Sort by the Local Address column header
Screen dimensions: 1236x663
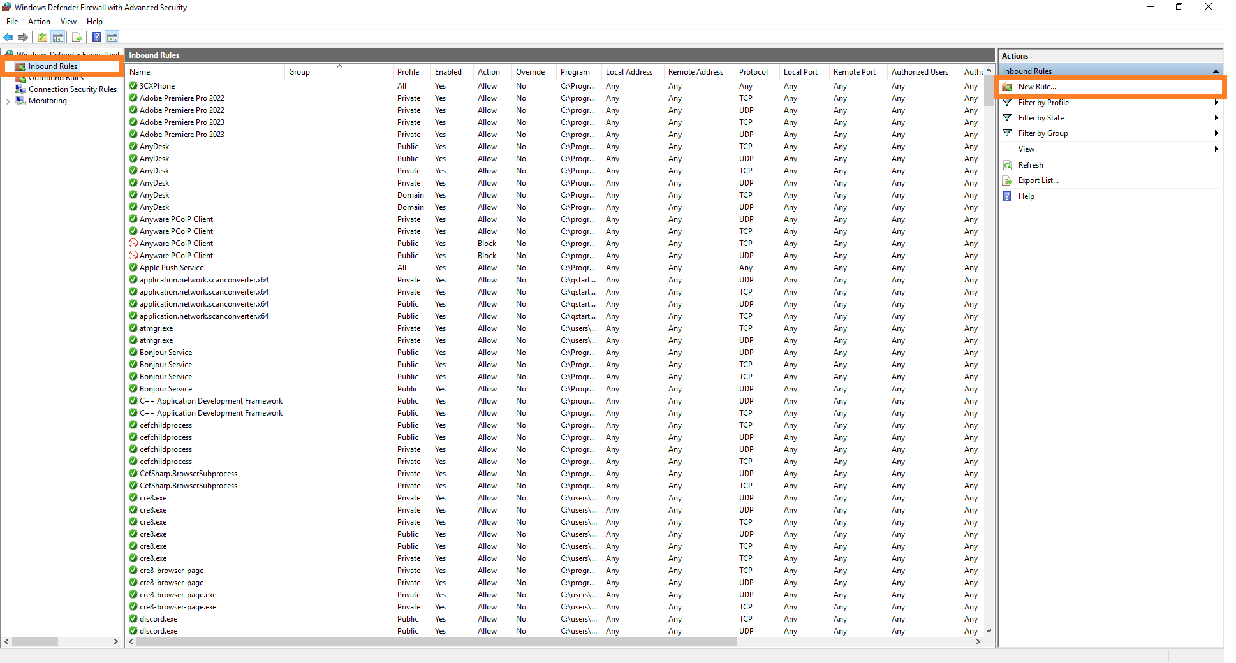(633, 72)
